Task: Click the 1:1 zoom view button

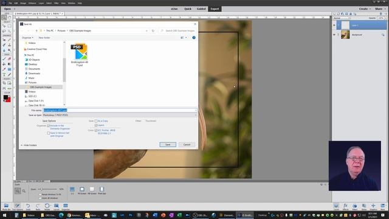Action: point(72,190)
